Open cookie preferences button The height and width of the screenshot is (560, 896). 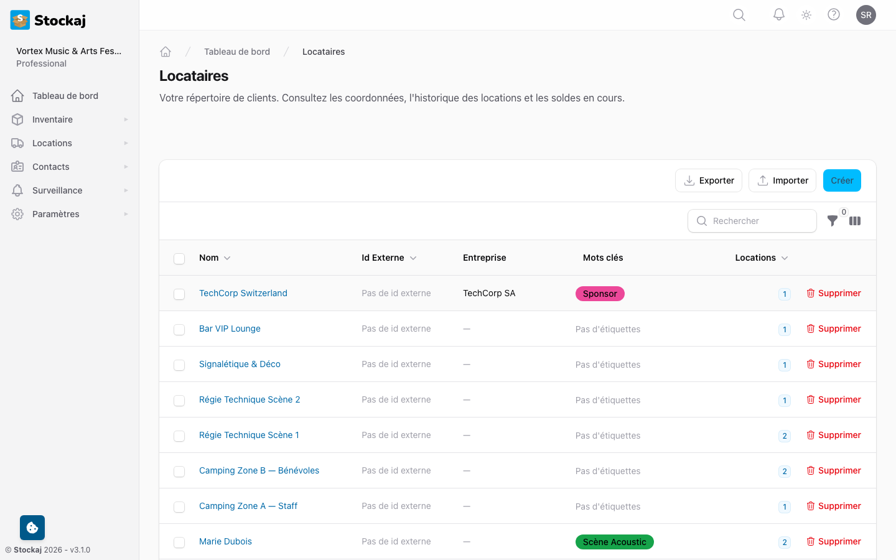coord(32,528)
